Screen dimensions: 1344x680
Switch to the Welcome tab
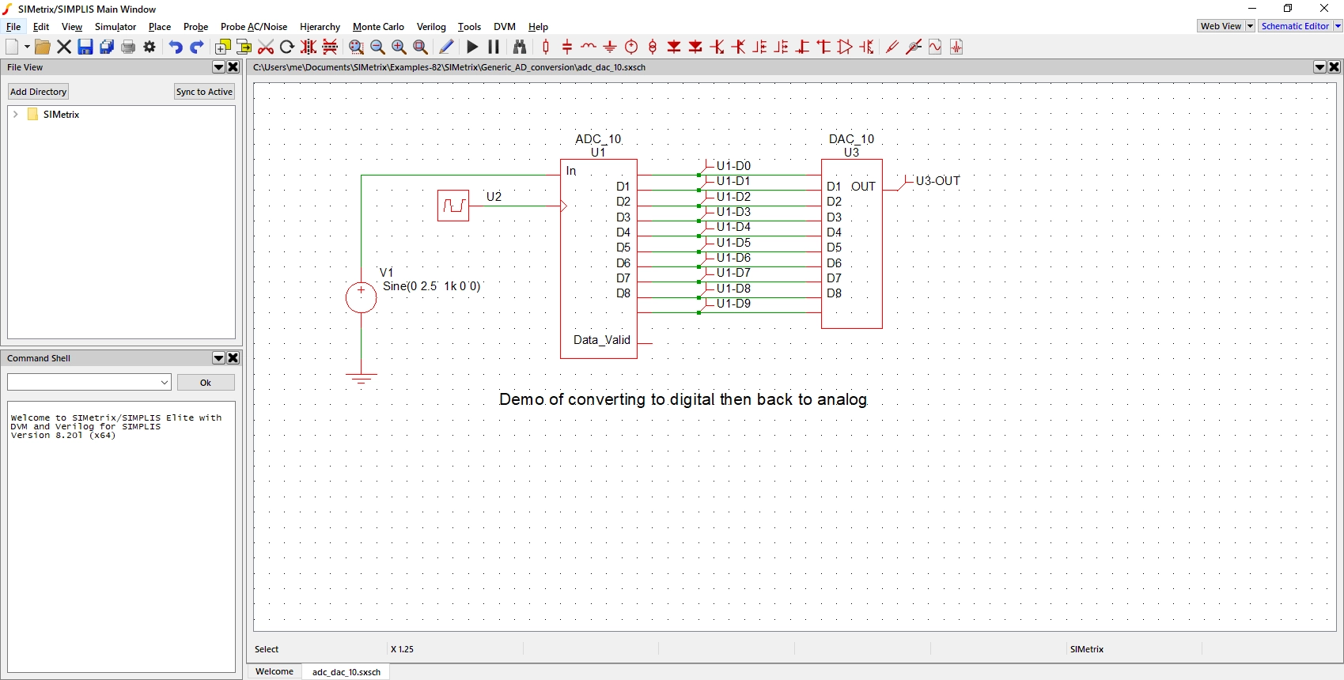click(x=274, y=671)
